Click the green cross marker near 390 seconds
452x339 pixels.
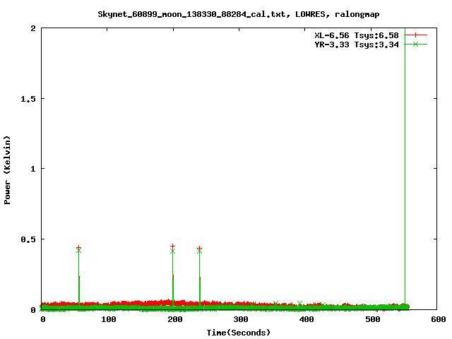point(299,303)
